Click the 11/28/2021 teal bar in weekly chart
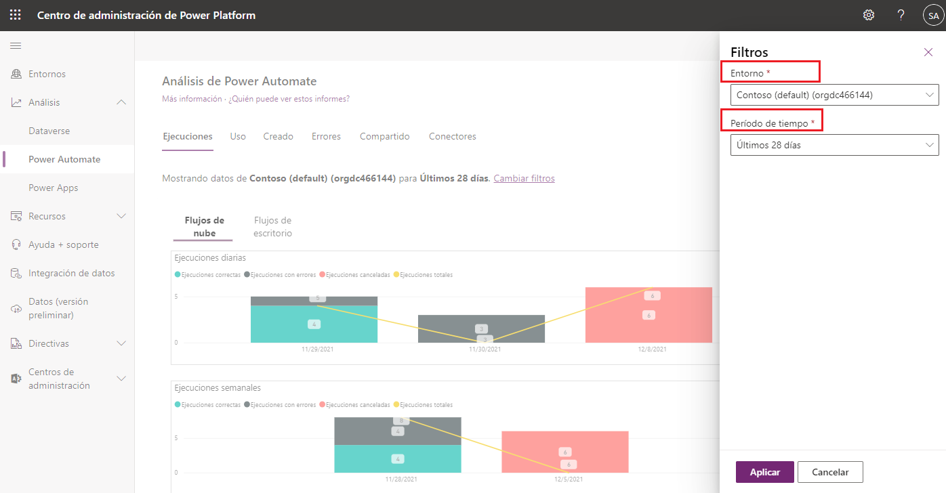The height and width of the screenshot is (493, 946). [x=398, y=458]
